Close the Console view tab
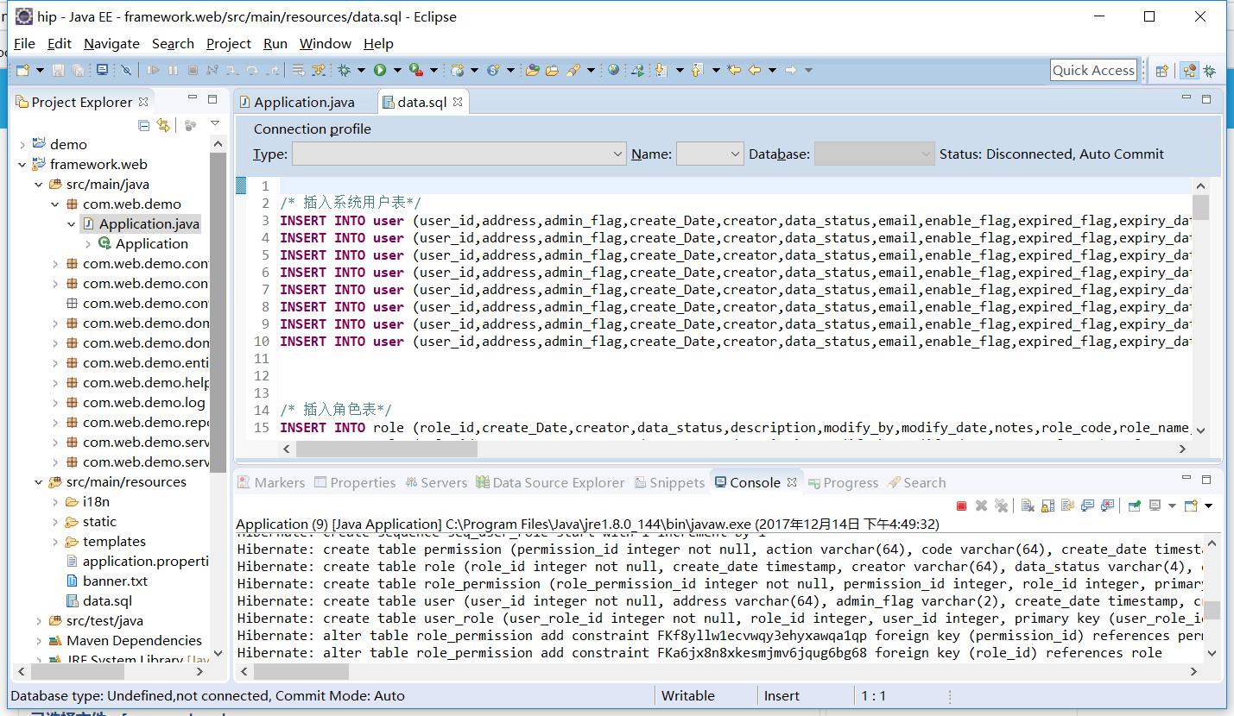The image size is (1234, 716). (791, 483)
